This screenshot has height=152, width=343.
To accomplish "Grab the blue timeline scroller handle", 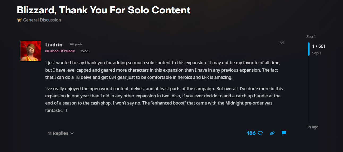I will pos(309,49).
